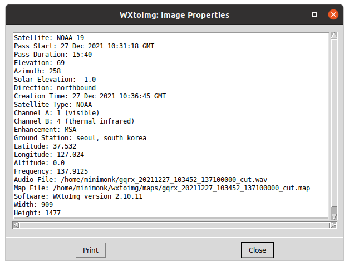Click the 'Width: 909' line
The height and width of the screenshot is (266, 349).
click(33, 205)
